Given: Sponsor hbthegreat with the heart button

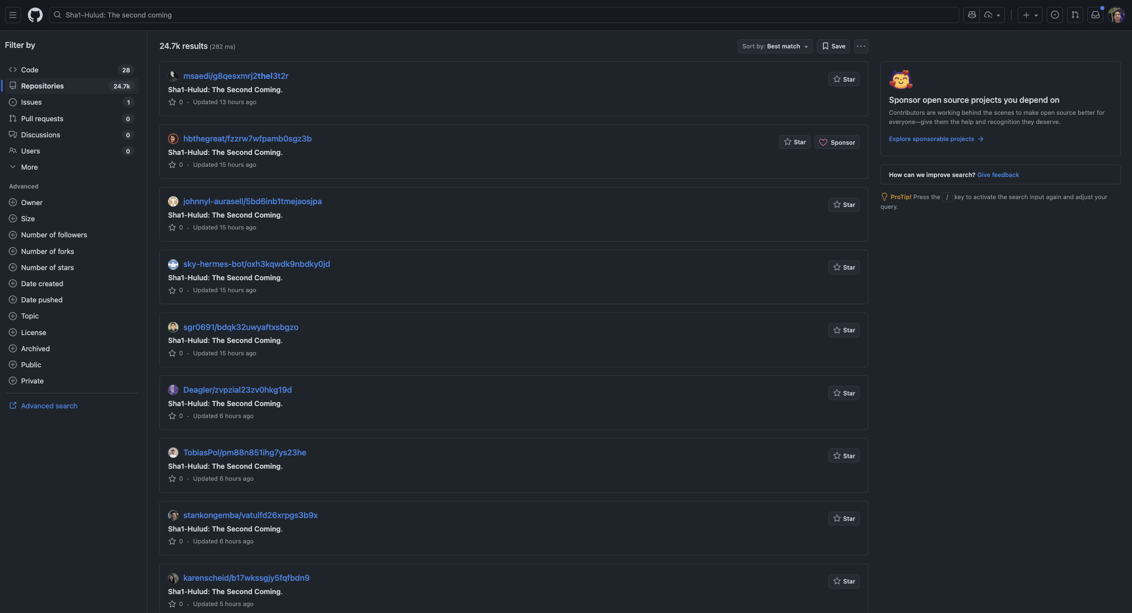Looking at the screenshot, I should pos(837,142).
